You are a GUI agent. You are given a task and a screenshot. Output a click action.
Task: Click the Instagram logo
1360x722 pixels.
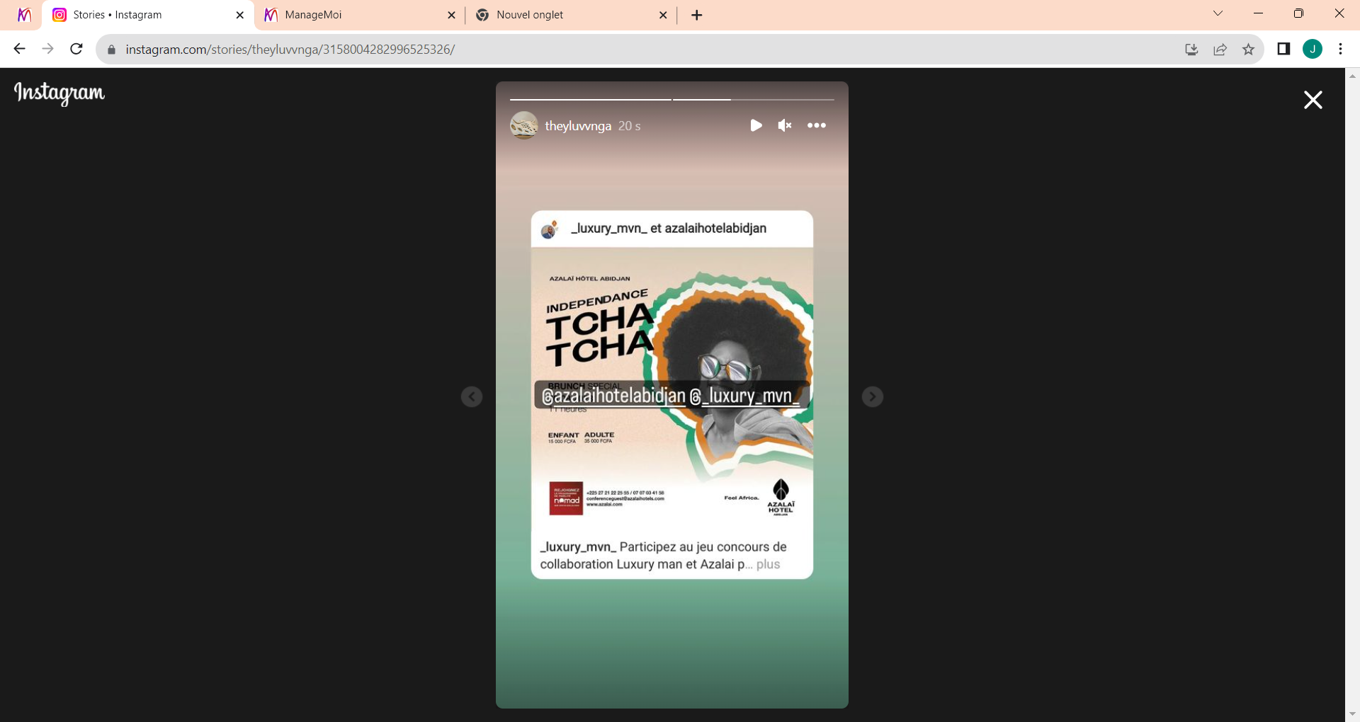pyautogui.click(x=59, y=93)
